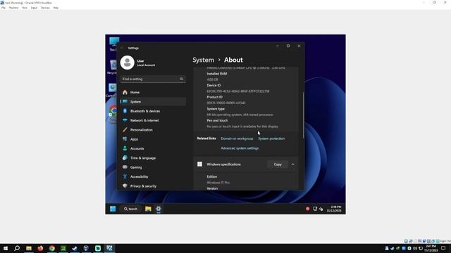Click guest taskbar clock
This screenshot has height=253, width=451.
tap(334, 209)
